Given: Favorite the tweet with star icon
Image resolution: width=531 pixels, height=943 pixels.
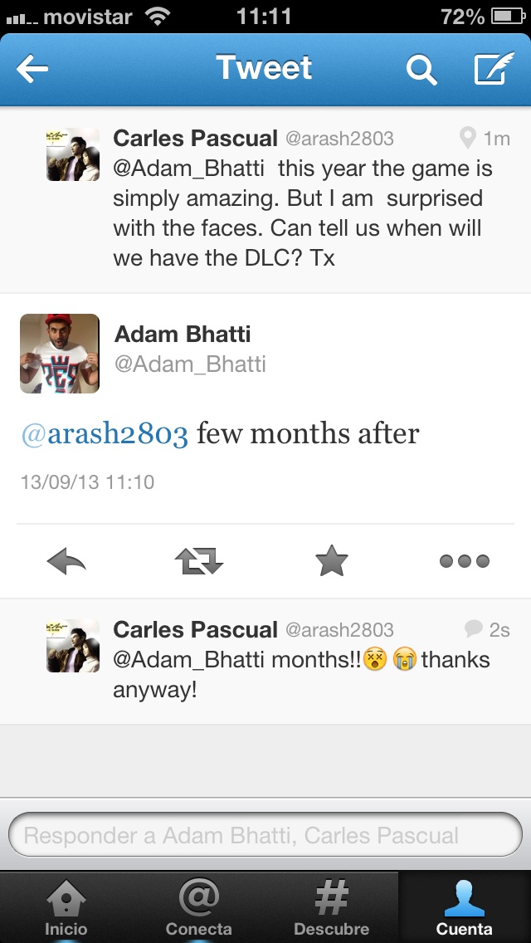Looking at the screenshot, I should pos(332,562).
